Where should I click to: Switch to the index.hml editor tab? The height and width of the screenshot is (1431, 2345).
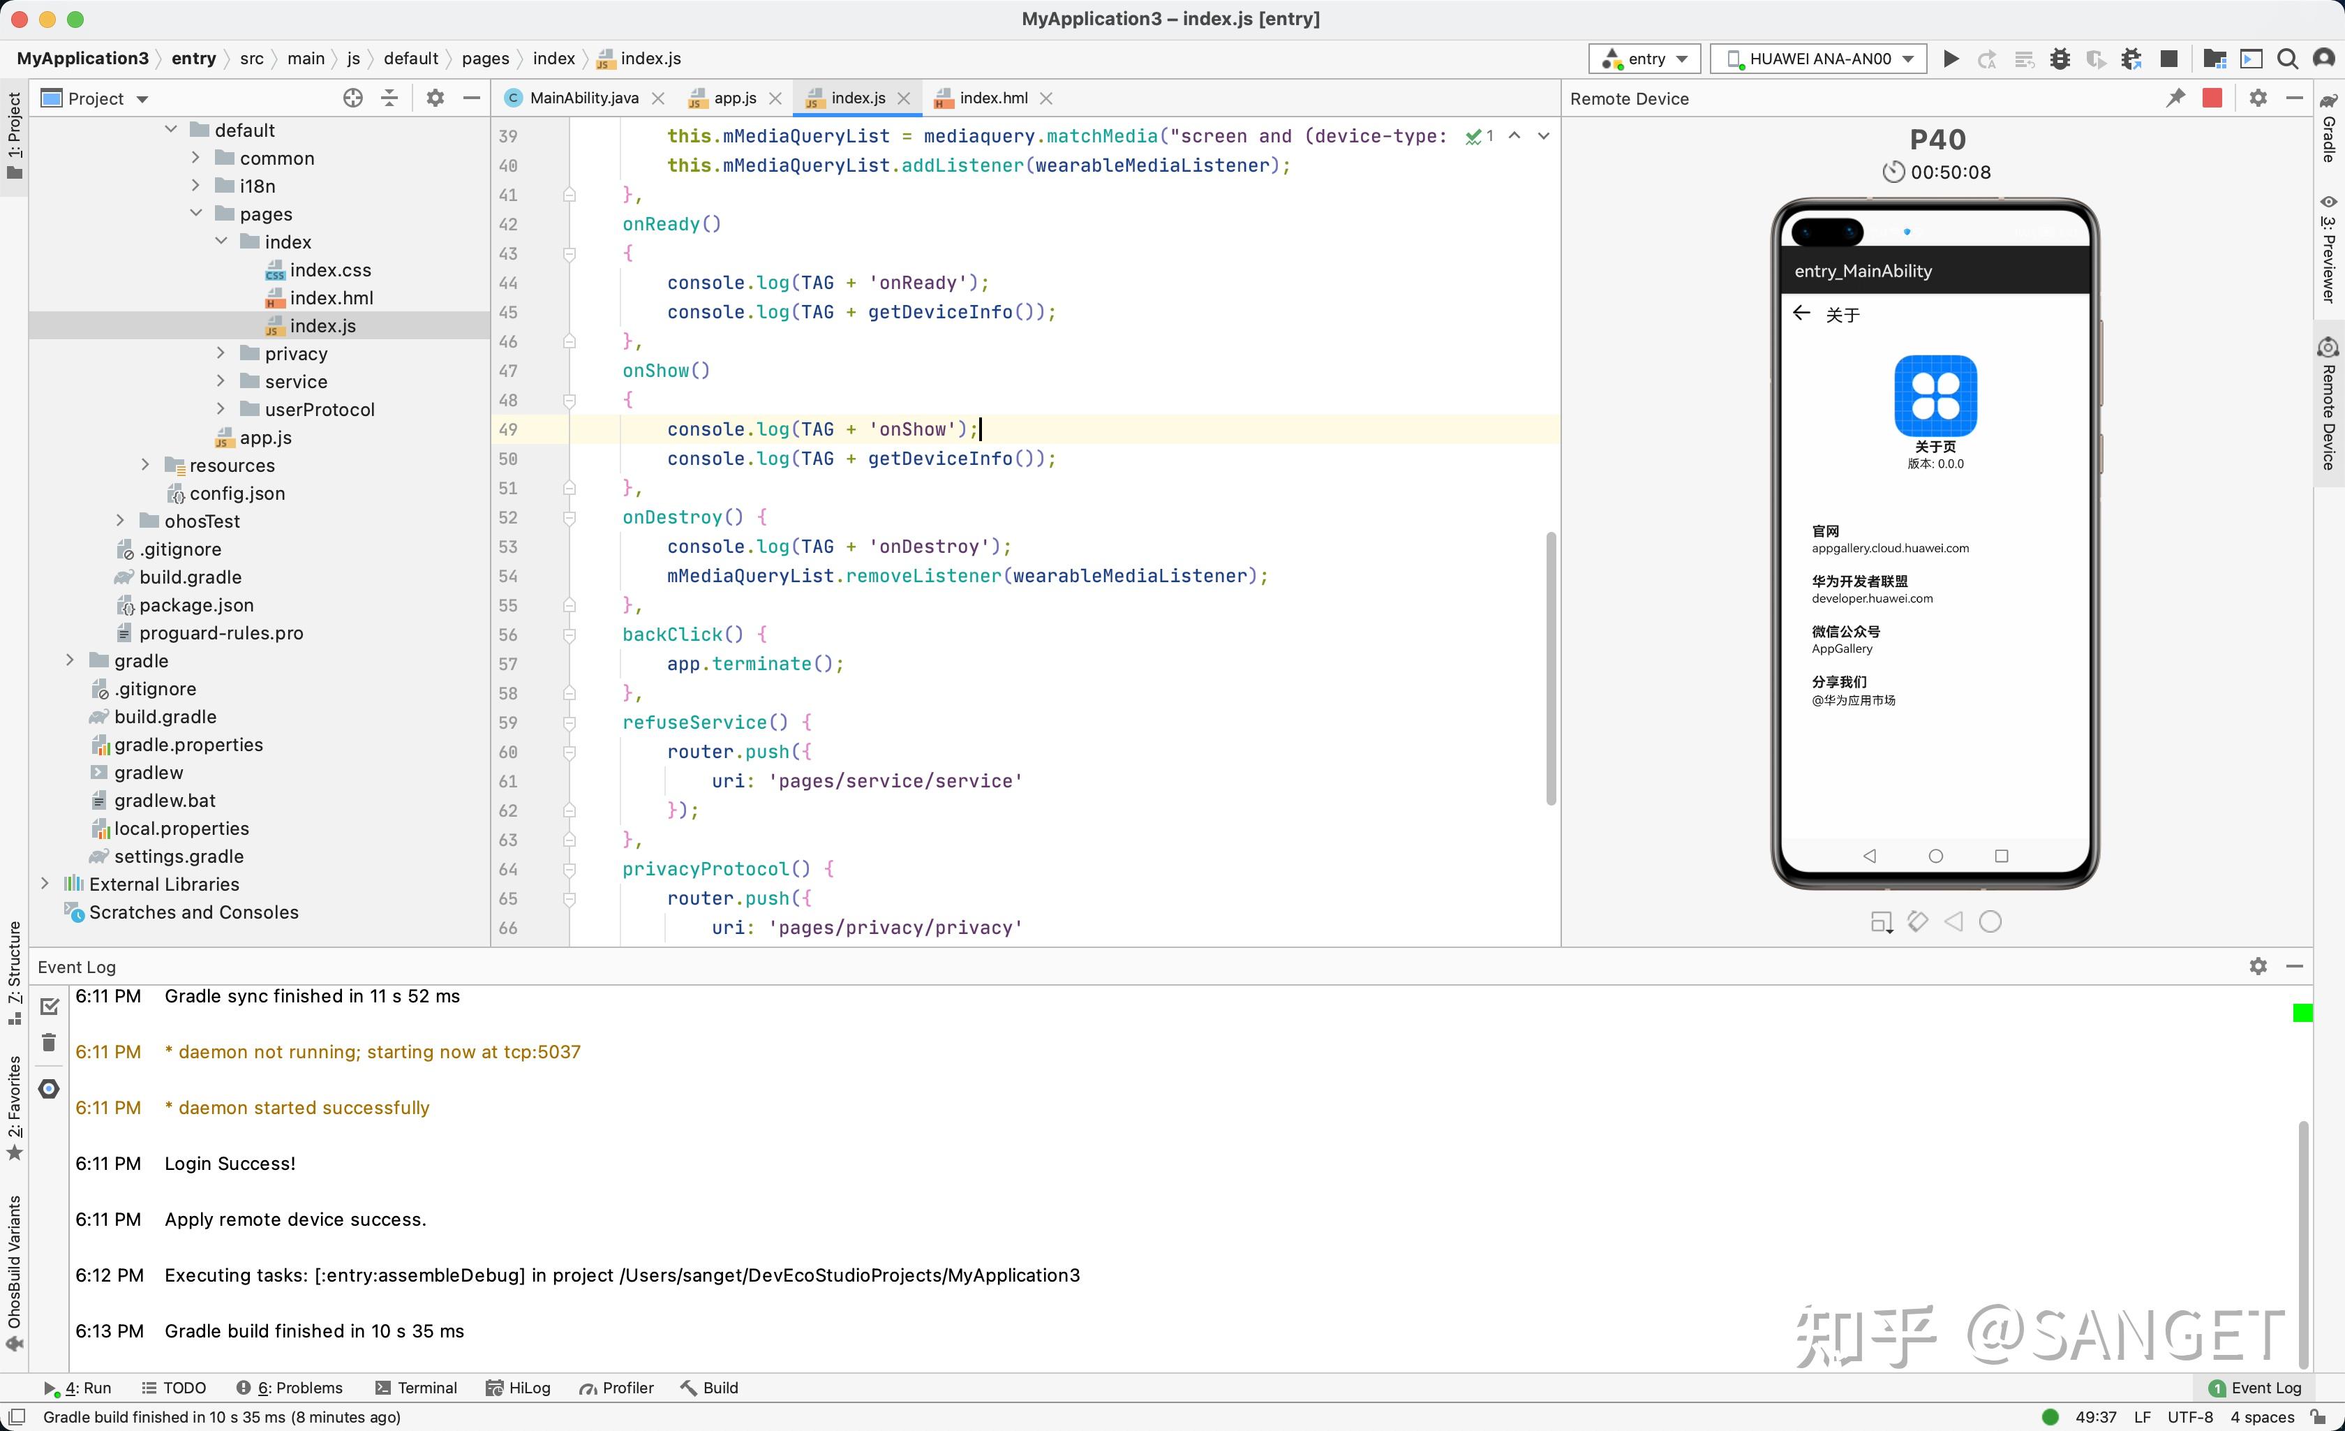(x=992, y=98)
